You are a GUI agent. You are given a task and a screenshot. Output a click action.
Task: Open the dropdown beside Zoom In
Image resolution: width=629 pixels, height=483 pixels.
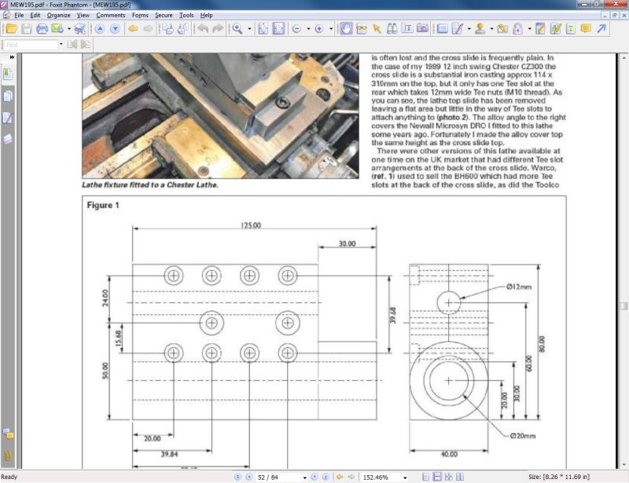click(x=331, y=29)
